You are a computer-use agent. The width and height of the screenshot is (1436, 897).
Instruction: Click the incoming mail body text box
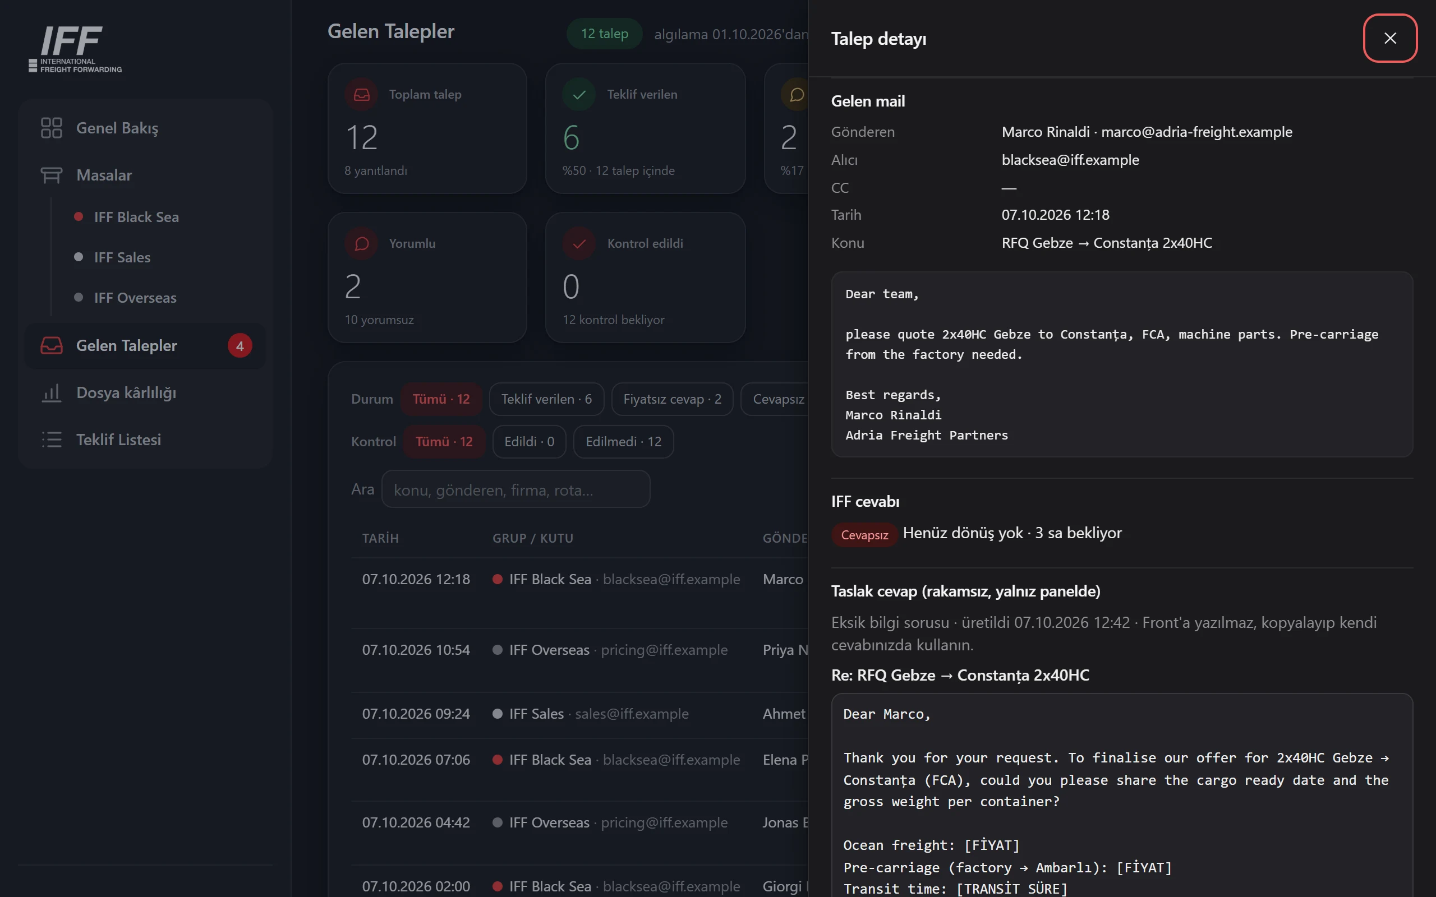click(x=1121, y=364)
